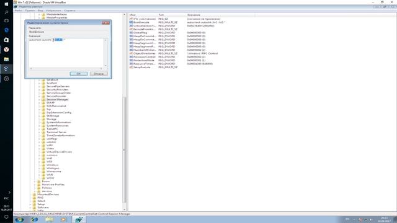Viewport: 397px width, 223px height.
Task: Select the Hardware Profiles tree key
Action: [x=53, y=185]
